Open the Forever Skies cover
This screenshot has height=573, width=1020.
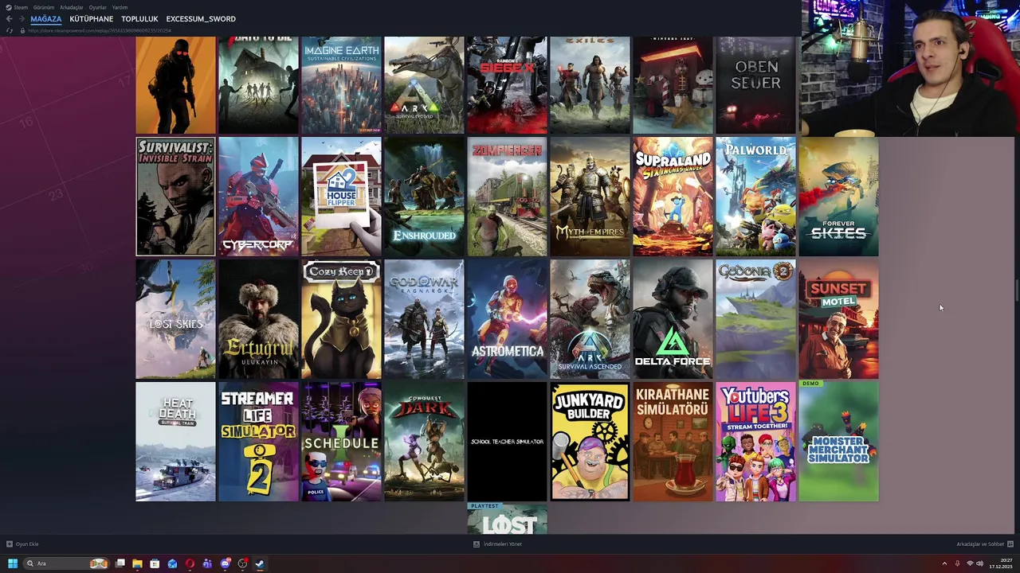coord(838,197)
